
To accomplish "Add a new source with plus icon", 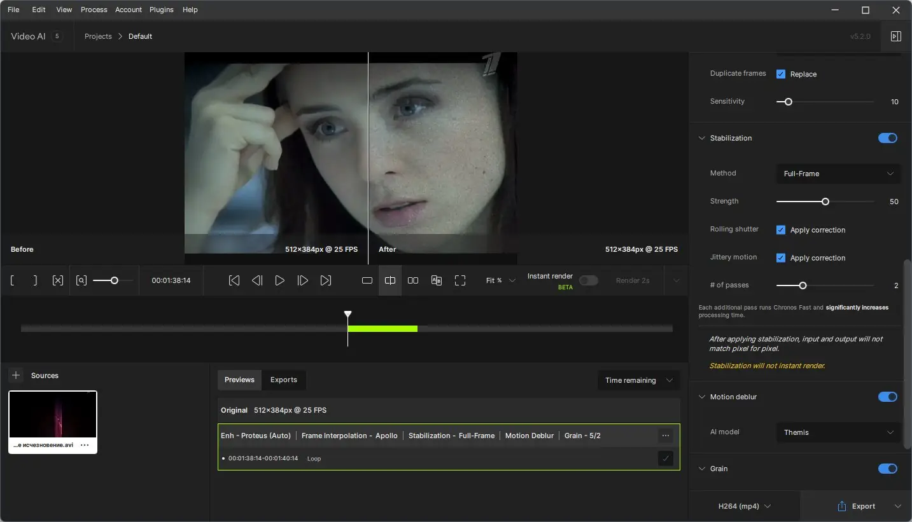I will (x=17, y=375).
